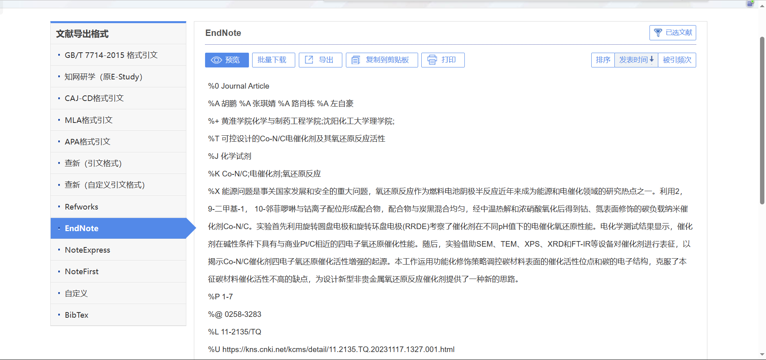Toggle the 排序 sort option
766x360 pixels.
603,60
